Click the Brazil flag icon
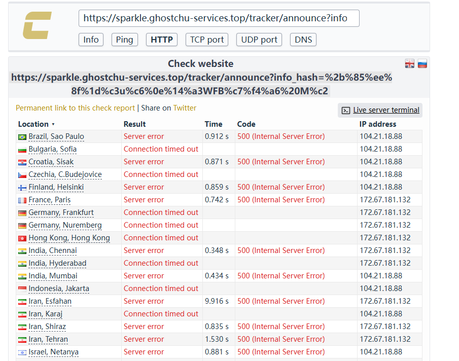 point(22,137)
